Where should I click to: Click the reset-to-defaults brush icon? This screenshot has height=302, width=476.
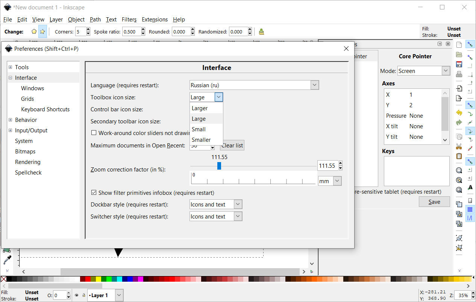[x=261, y=32]
